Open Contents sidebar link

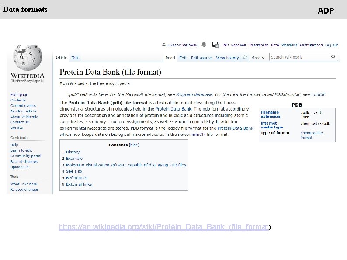point(18,100)
